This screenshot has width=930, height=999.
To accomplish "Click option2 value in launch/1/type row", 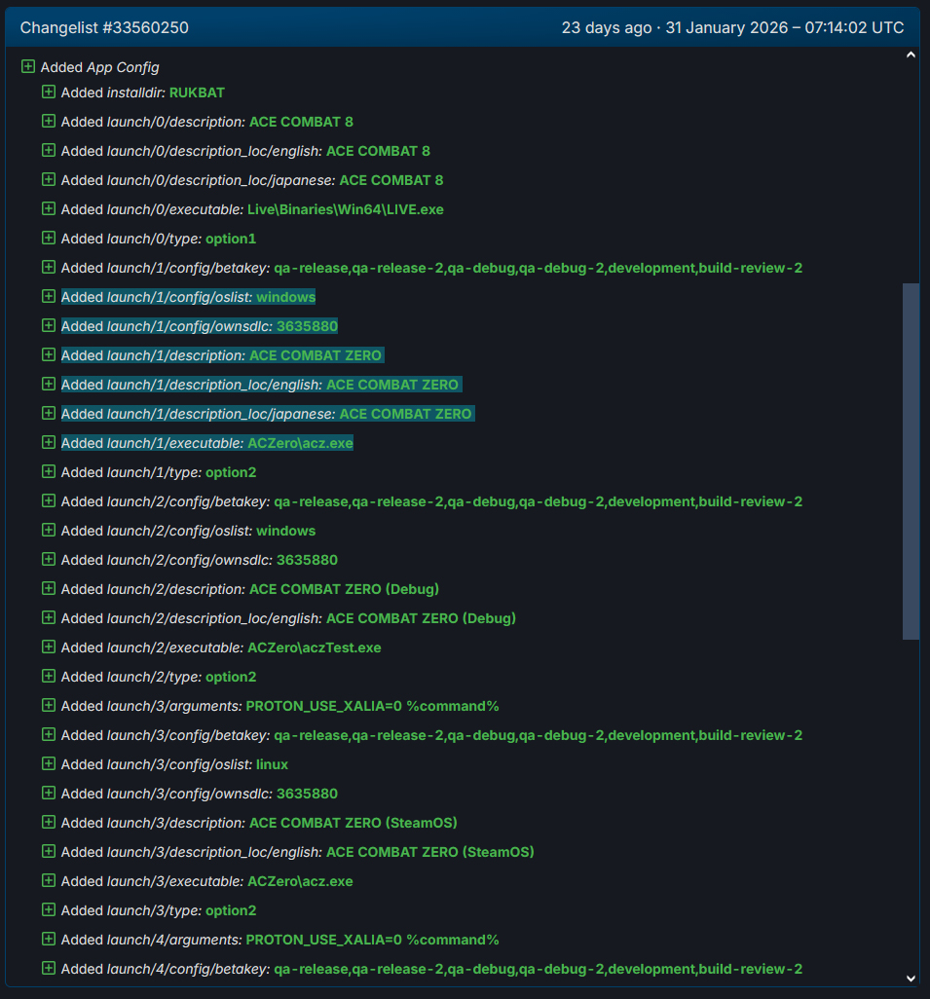I will point(231,473).
